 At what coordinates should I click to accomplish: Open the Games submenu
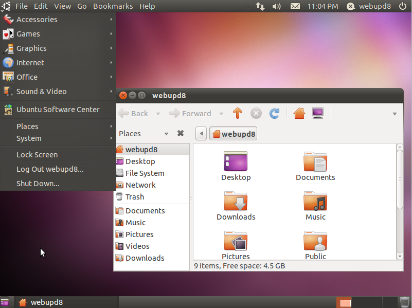[58, 34]
